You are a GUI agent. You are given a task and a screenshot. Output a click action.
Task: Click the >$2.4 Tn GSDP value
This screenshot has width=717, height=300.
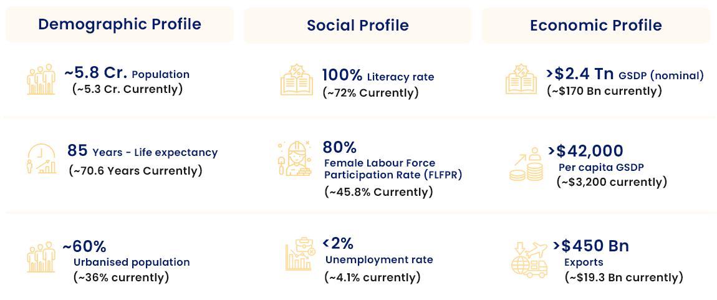[625, 75]
